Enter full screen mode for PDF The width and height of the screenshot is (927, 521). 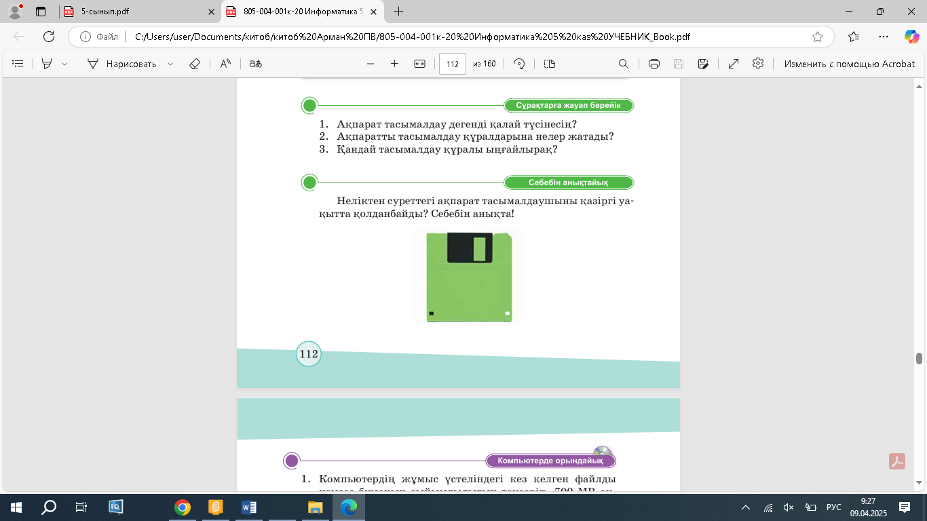[734, 64]
